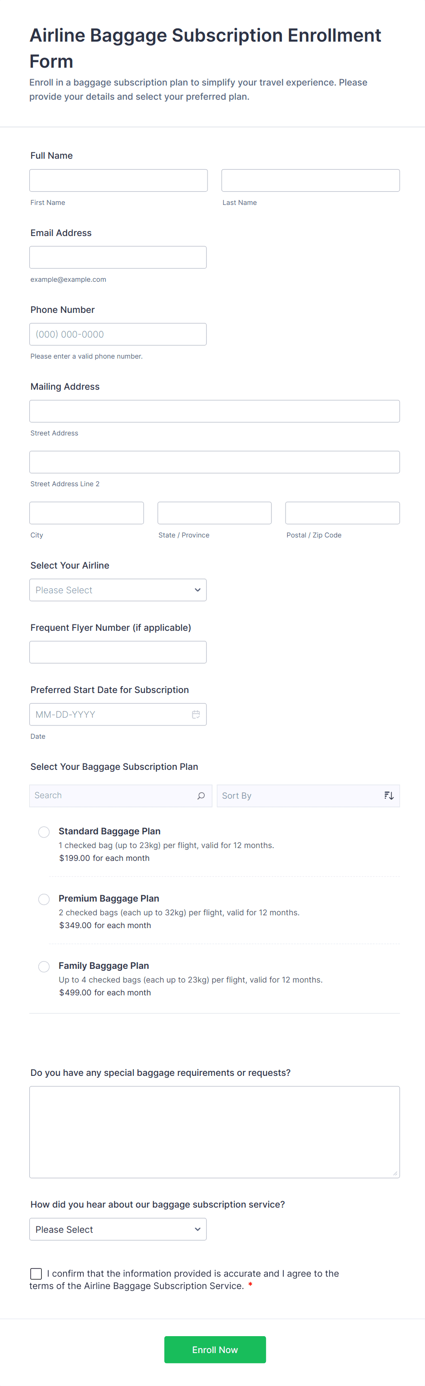Focus the Postal / Zip Code field

click(342, 513)
